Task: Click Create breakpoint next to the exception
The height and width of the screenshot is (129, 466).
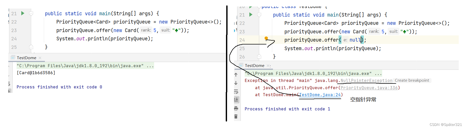Action: click(412, 80)
